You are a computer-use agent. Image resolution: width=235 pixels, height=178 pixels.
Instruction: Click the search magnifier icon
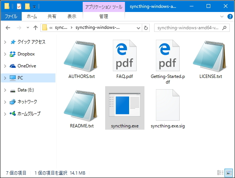click(225, 28)
